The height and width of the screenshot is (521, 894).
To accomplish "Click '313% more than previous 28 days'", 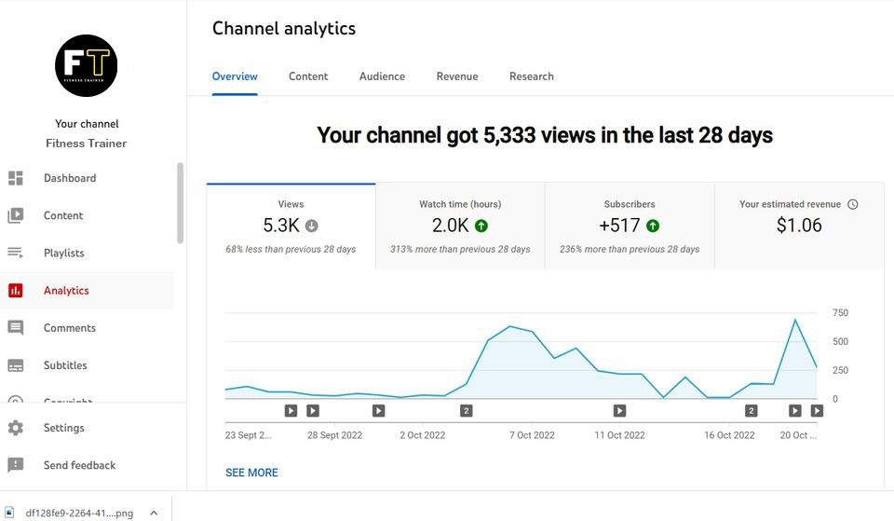I will (460, 250).
